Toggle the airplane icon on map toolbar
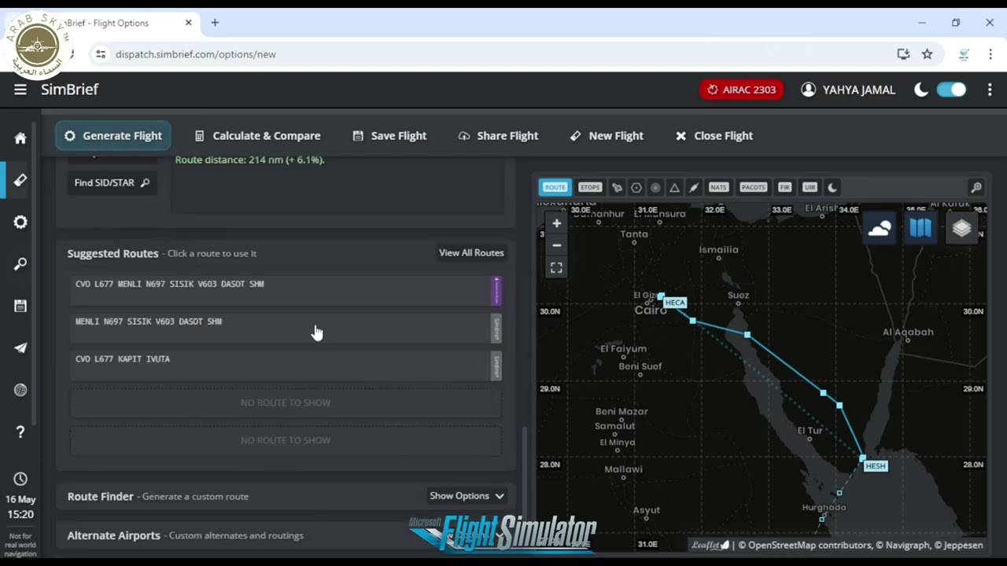 tap(617, 187)
